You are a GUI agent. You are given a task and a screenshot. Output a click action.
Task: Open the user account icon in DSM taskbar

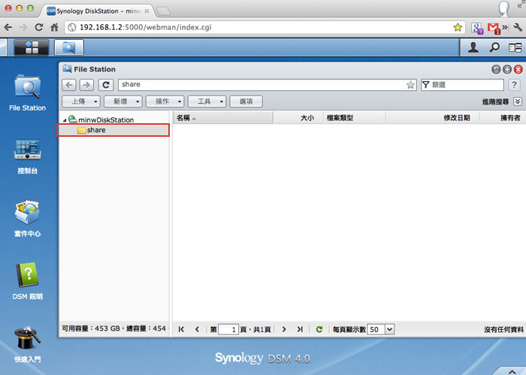point(473,47)
